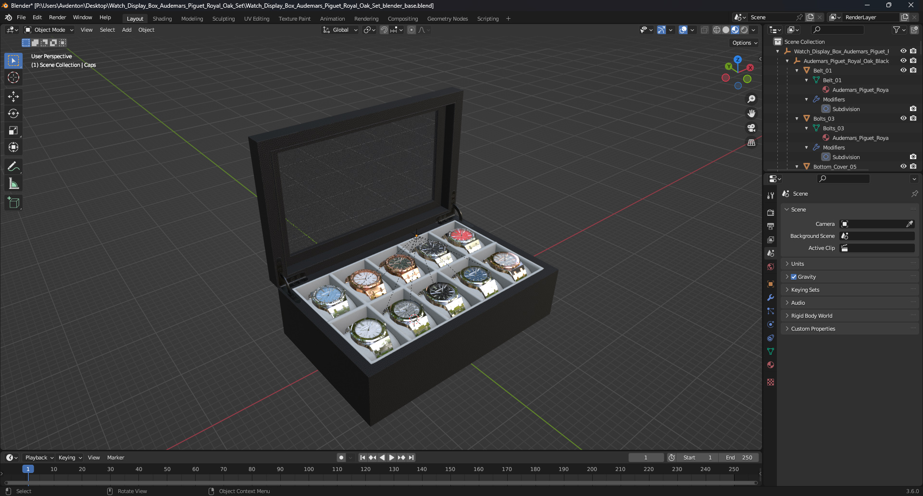Pick the Add Cube tool
The width and height of the screenshot is (923, 496).
[13, 202]
